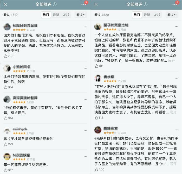182x174 pixels.
Task: Click the 看过 4519 count label
Action: 11,15
